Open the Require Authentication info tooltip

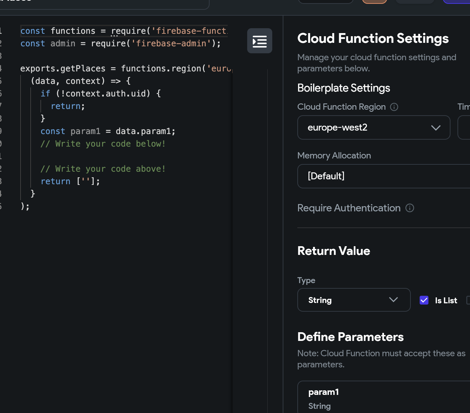[410, 208]
